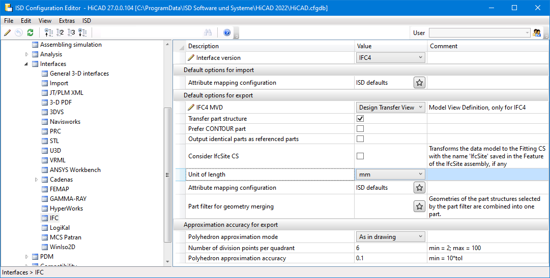Open Polyhedron approximation mode dropdown
Viewport: 550px width, 278px height.
391,237
